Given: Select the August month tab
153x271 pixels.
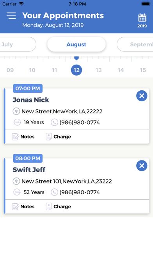Looking at the screenshot, I should pyautogui.click(x=76, y=44).
